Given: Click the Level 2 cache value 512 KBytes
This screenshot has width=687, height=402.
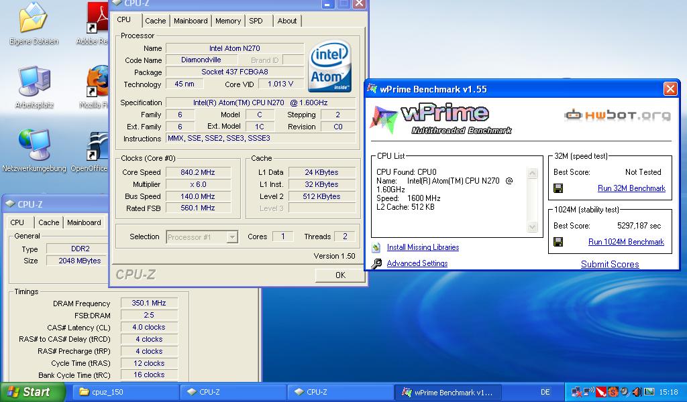Looking at the screenshot, I should pyautogui.click(x=321, y=196).
